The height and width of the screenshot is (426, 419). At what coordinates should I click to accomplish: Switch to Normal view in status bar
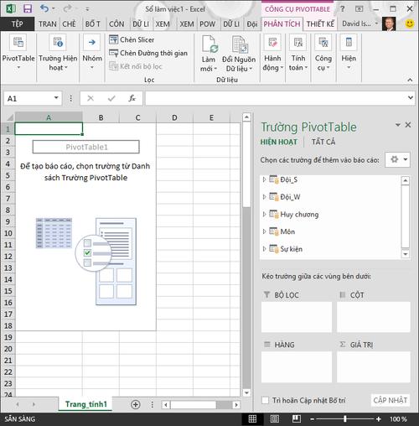[252, 418]
